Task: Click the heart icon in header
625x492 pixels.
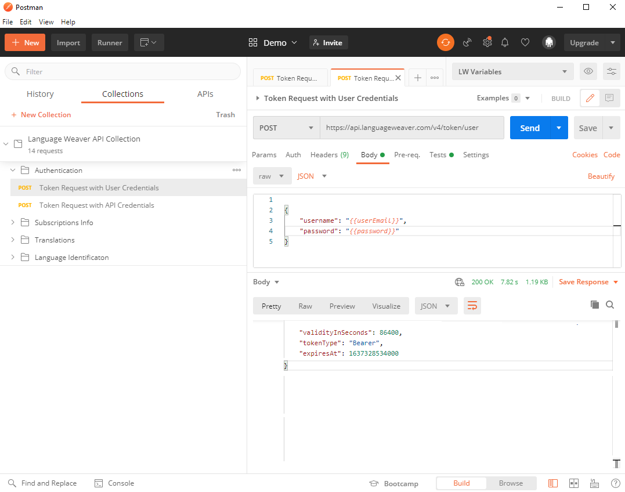Action: click(x=525, y=42)
